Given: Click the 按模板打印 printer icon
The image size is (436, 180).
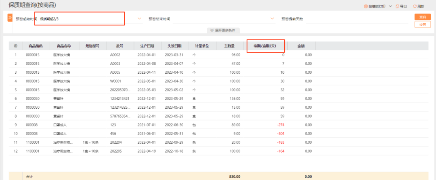Looking at the screenshot, I should coord(366,6).
